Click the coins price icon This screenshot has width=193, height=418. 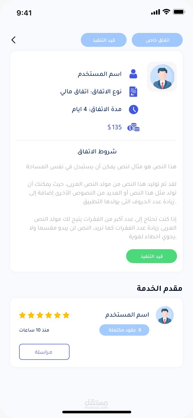(x=134, y=127)
